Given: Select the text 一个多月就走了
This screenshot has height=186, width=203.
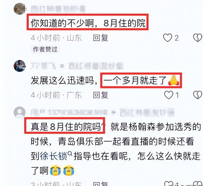Looking at the screenshot, I should (135, 81).
